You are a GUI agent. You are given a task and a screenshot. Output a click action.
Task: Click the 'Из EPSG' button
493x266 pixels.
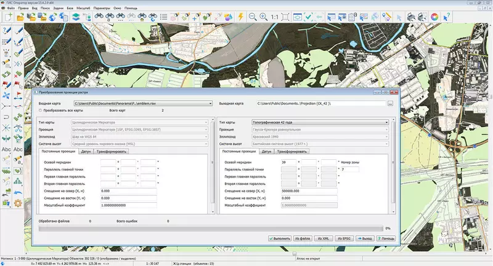coord(343,238)
